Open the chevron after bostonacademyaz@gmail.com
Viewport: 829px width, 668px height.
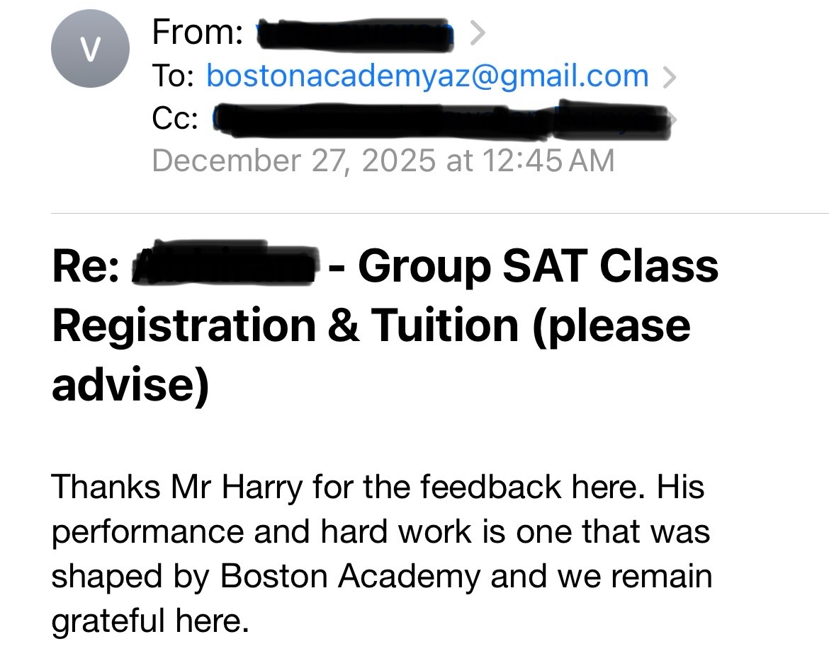[668, 76]
